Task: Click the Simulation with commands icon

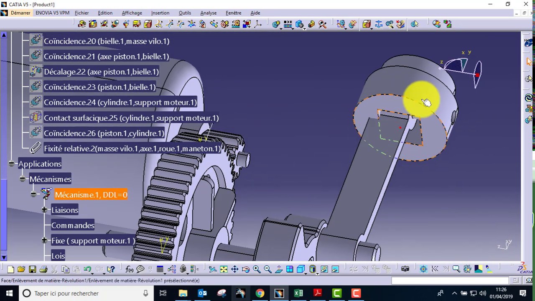Action: (x=276, y=24)
